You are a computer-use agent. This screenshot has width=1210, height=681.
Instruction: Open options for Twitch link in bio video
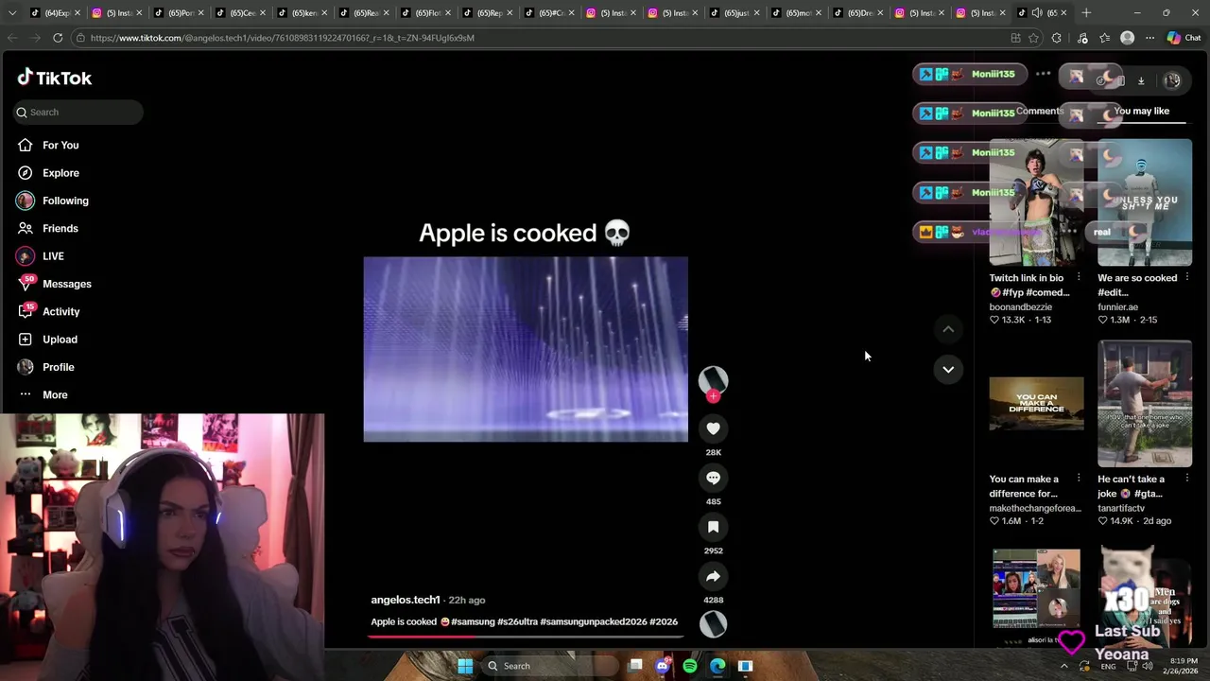point(1079,278)
